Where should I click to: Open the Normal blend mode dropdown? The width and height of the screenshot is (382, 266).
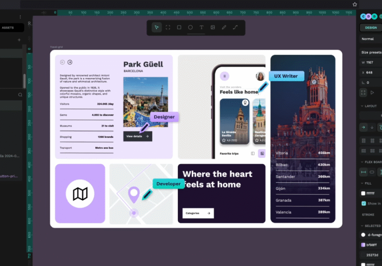point(370,39)
